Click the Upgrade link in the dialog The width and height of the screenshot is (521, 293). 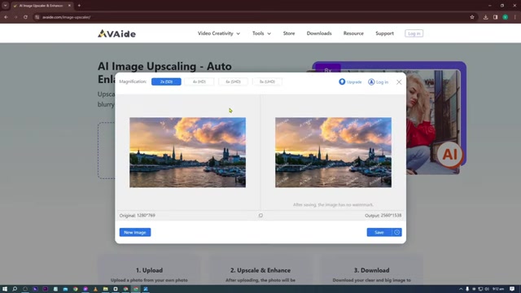click(x=354, y=82)
